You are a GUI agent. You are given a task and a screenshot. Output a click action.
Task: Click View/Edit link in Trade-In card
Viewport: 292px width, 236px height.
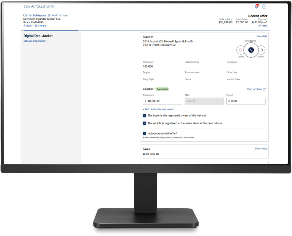click(262, 36)
